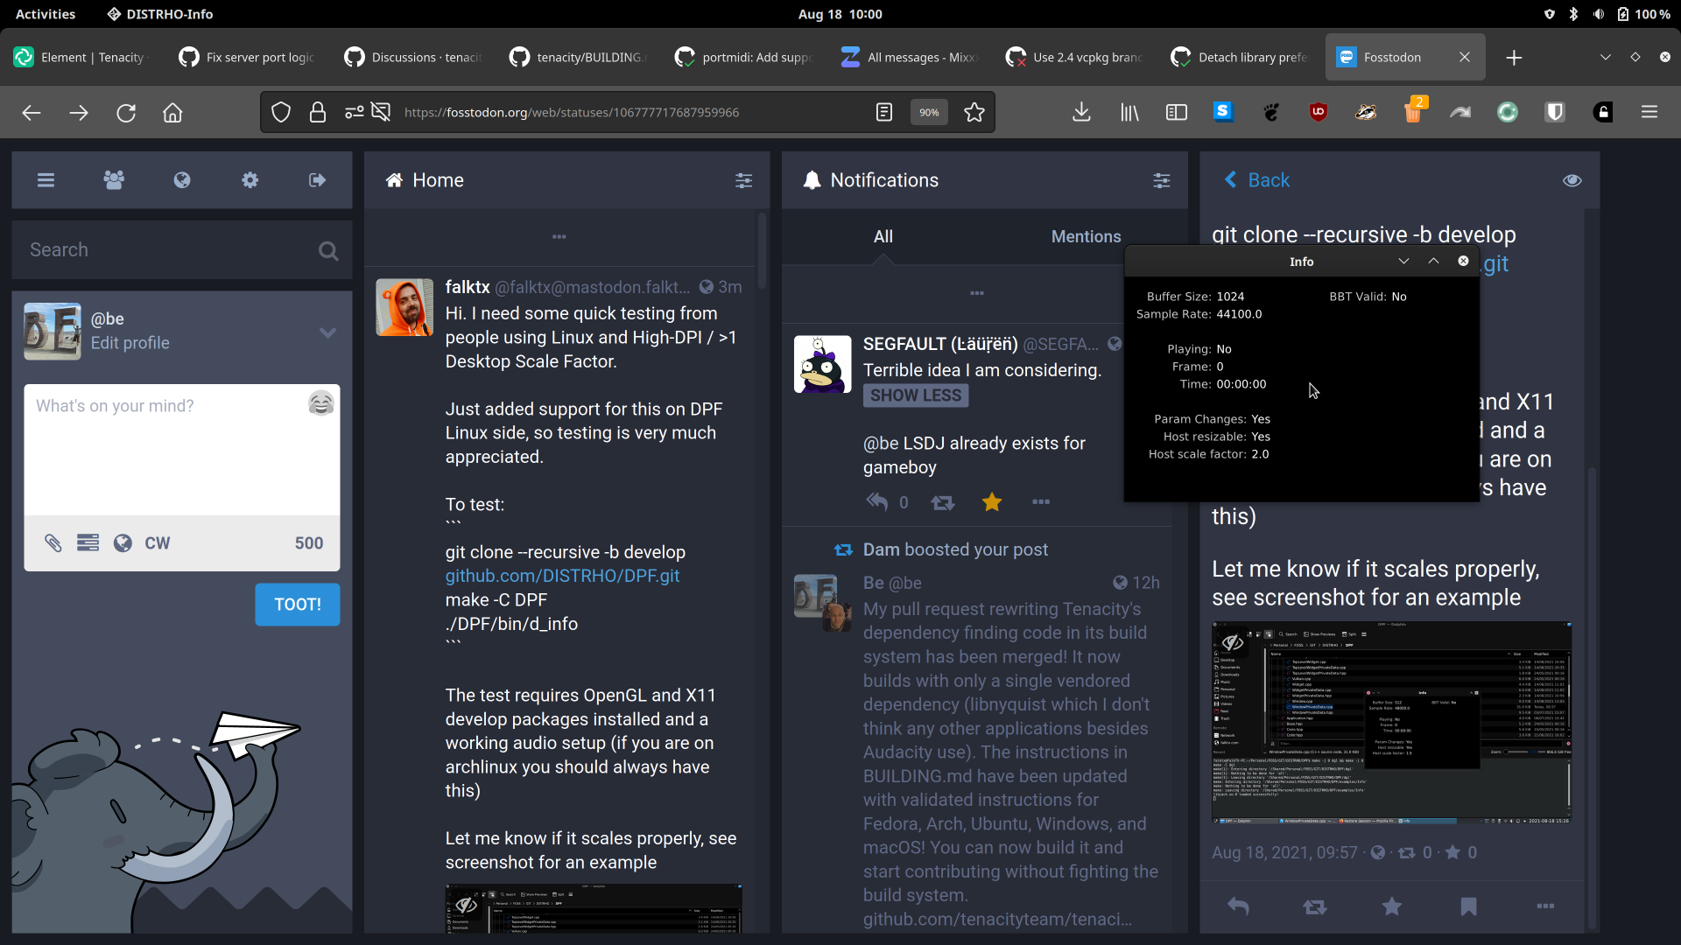Open the library icon
This screenshot has width=1681, height=945.
(1130, 113)
